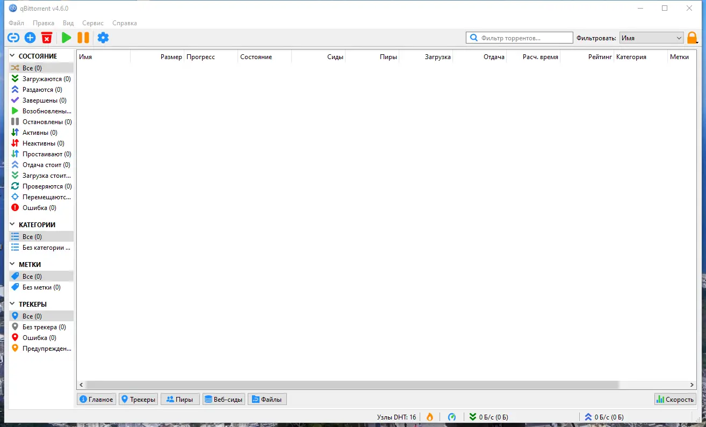Screen dimensions: 706x427
Task: Select the Проверяются (0) filter
Action: tap(41, 186)
